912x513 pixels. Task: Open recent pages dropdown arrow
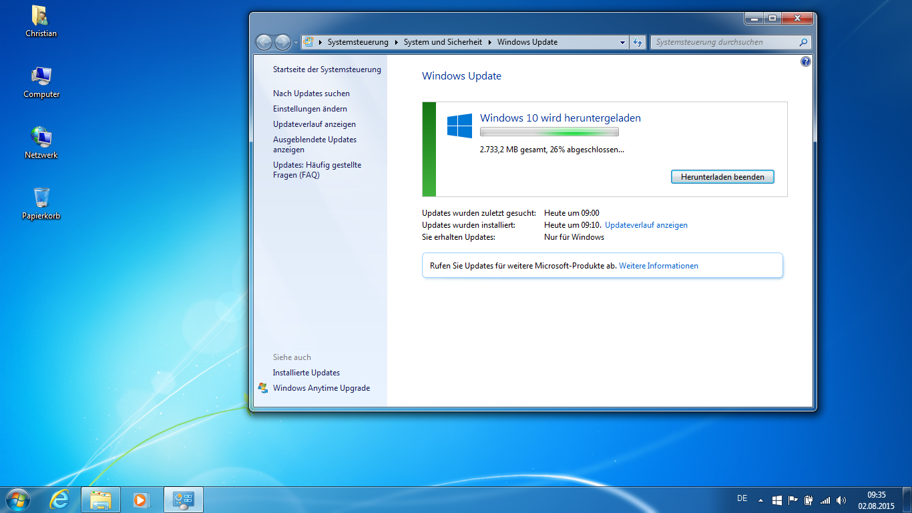click(x=296, y=43)
